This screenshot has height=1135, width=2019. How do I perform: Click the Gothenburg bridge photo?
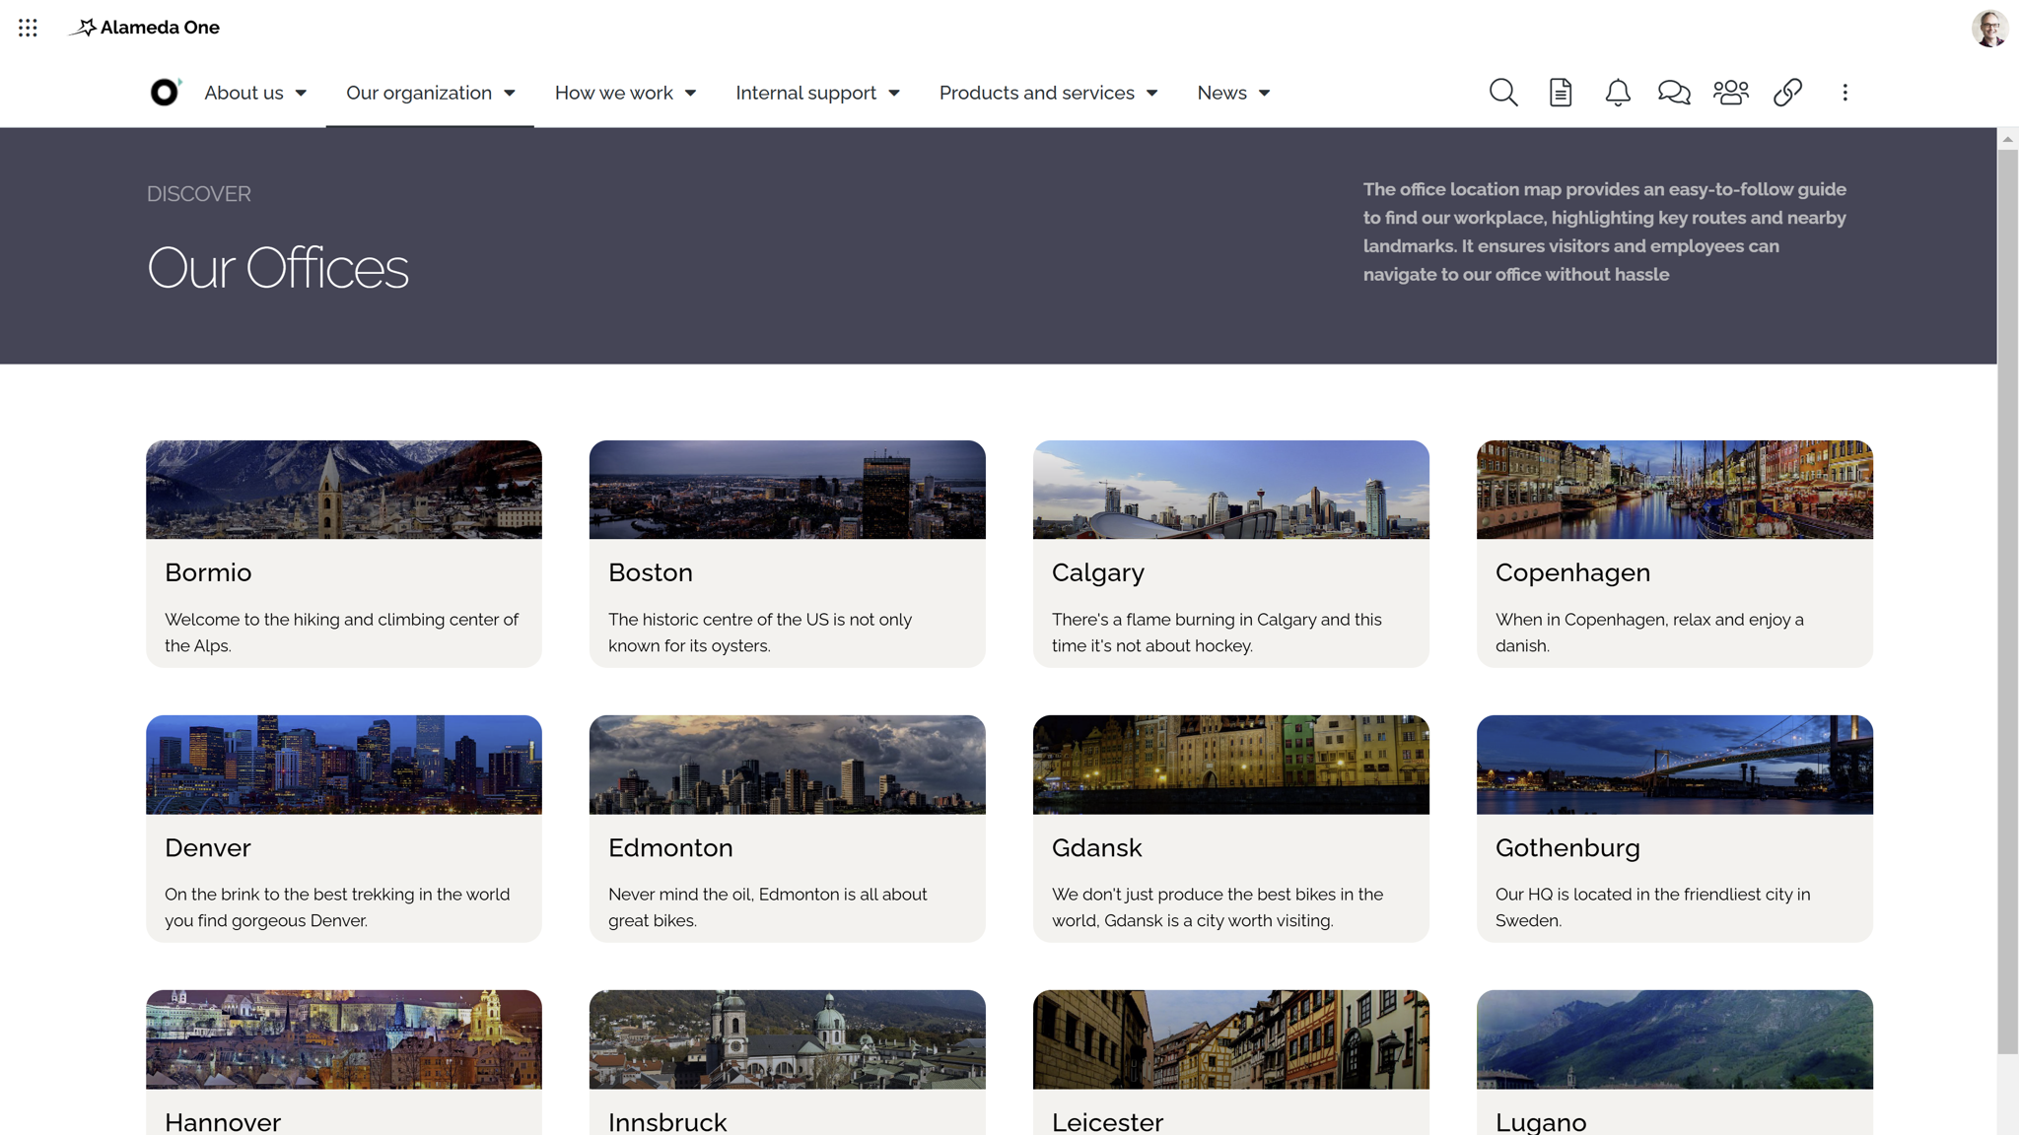click(1675, 765)
